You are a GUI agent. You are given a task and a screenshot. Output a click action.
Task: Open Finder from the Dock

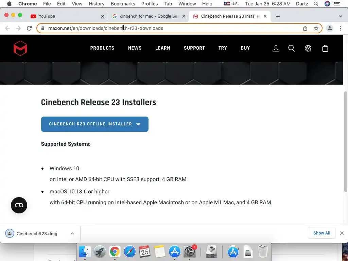pyautogui.click(x=85, y=251)
